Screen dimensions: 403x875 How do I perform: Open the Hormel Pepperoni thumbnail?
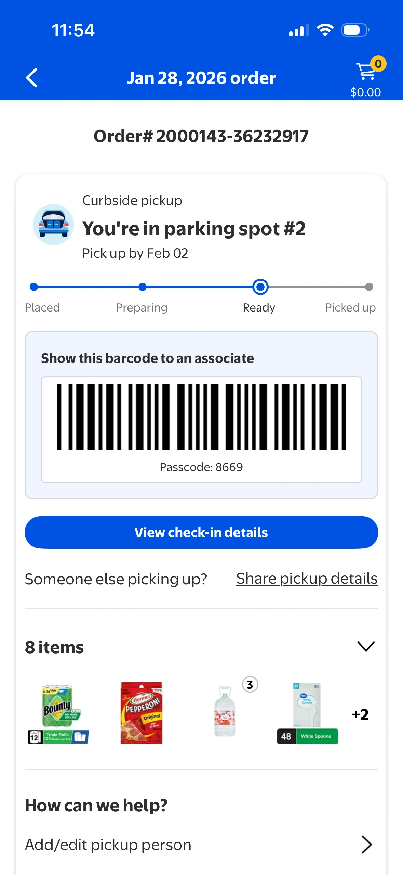click(142, 713)
